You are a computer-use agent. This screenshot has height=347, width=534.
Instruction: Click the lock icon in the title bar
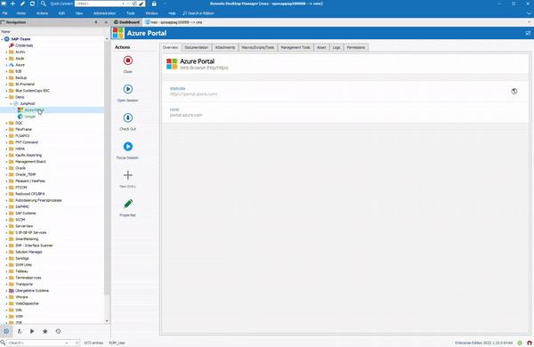(x=154, y=4)
